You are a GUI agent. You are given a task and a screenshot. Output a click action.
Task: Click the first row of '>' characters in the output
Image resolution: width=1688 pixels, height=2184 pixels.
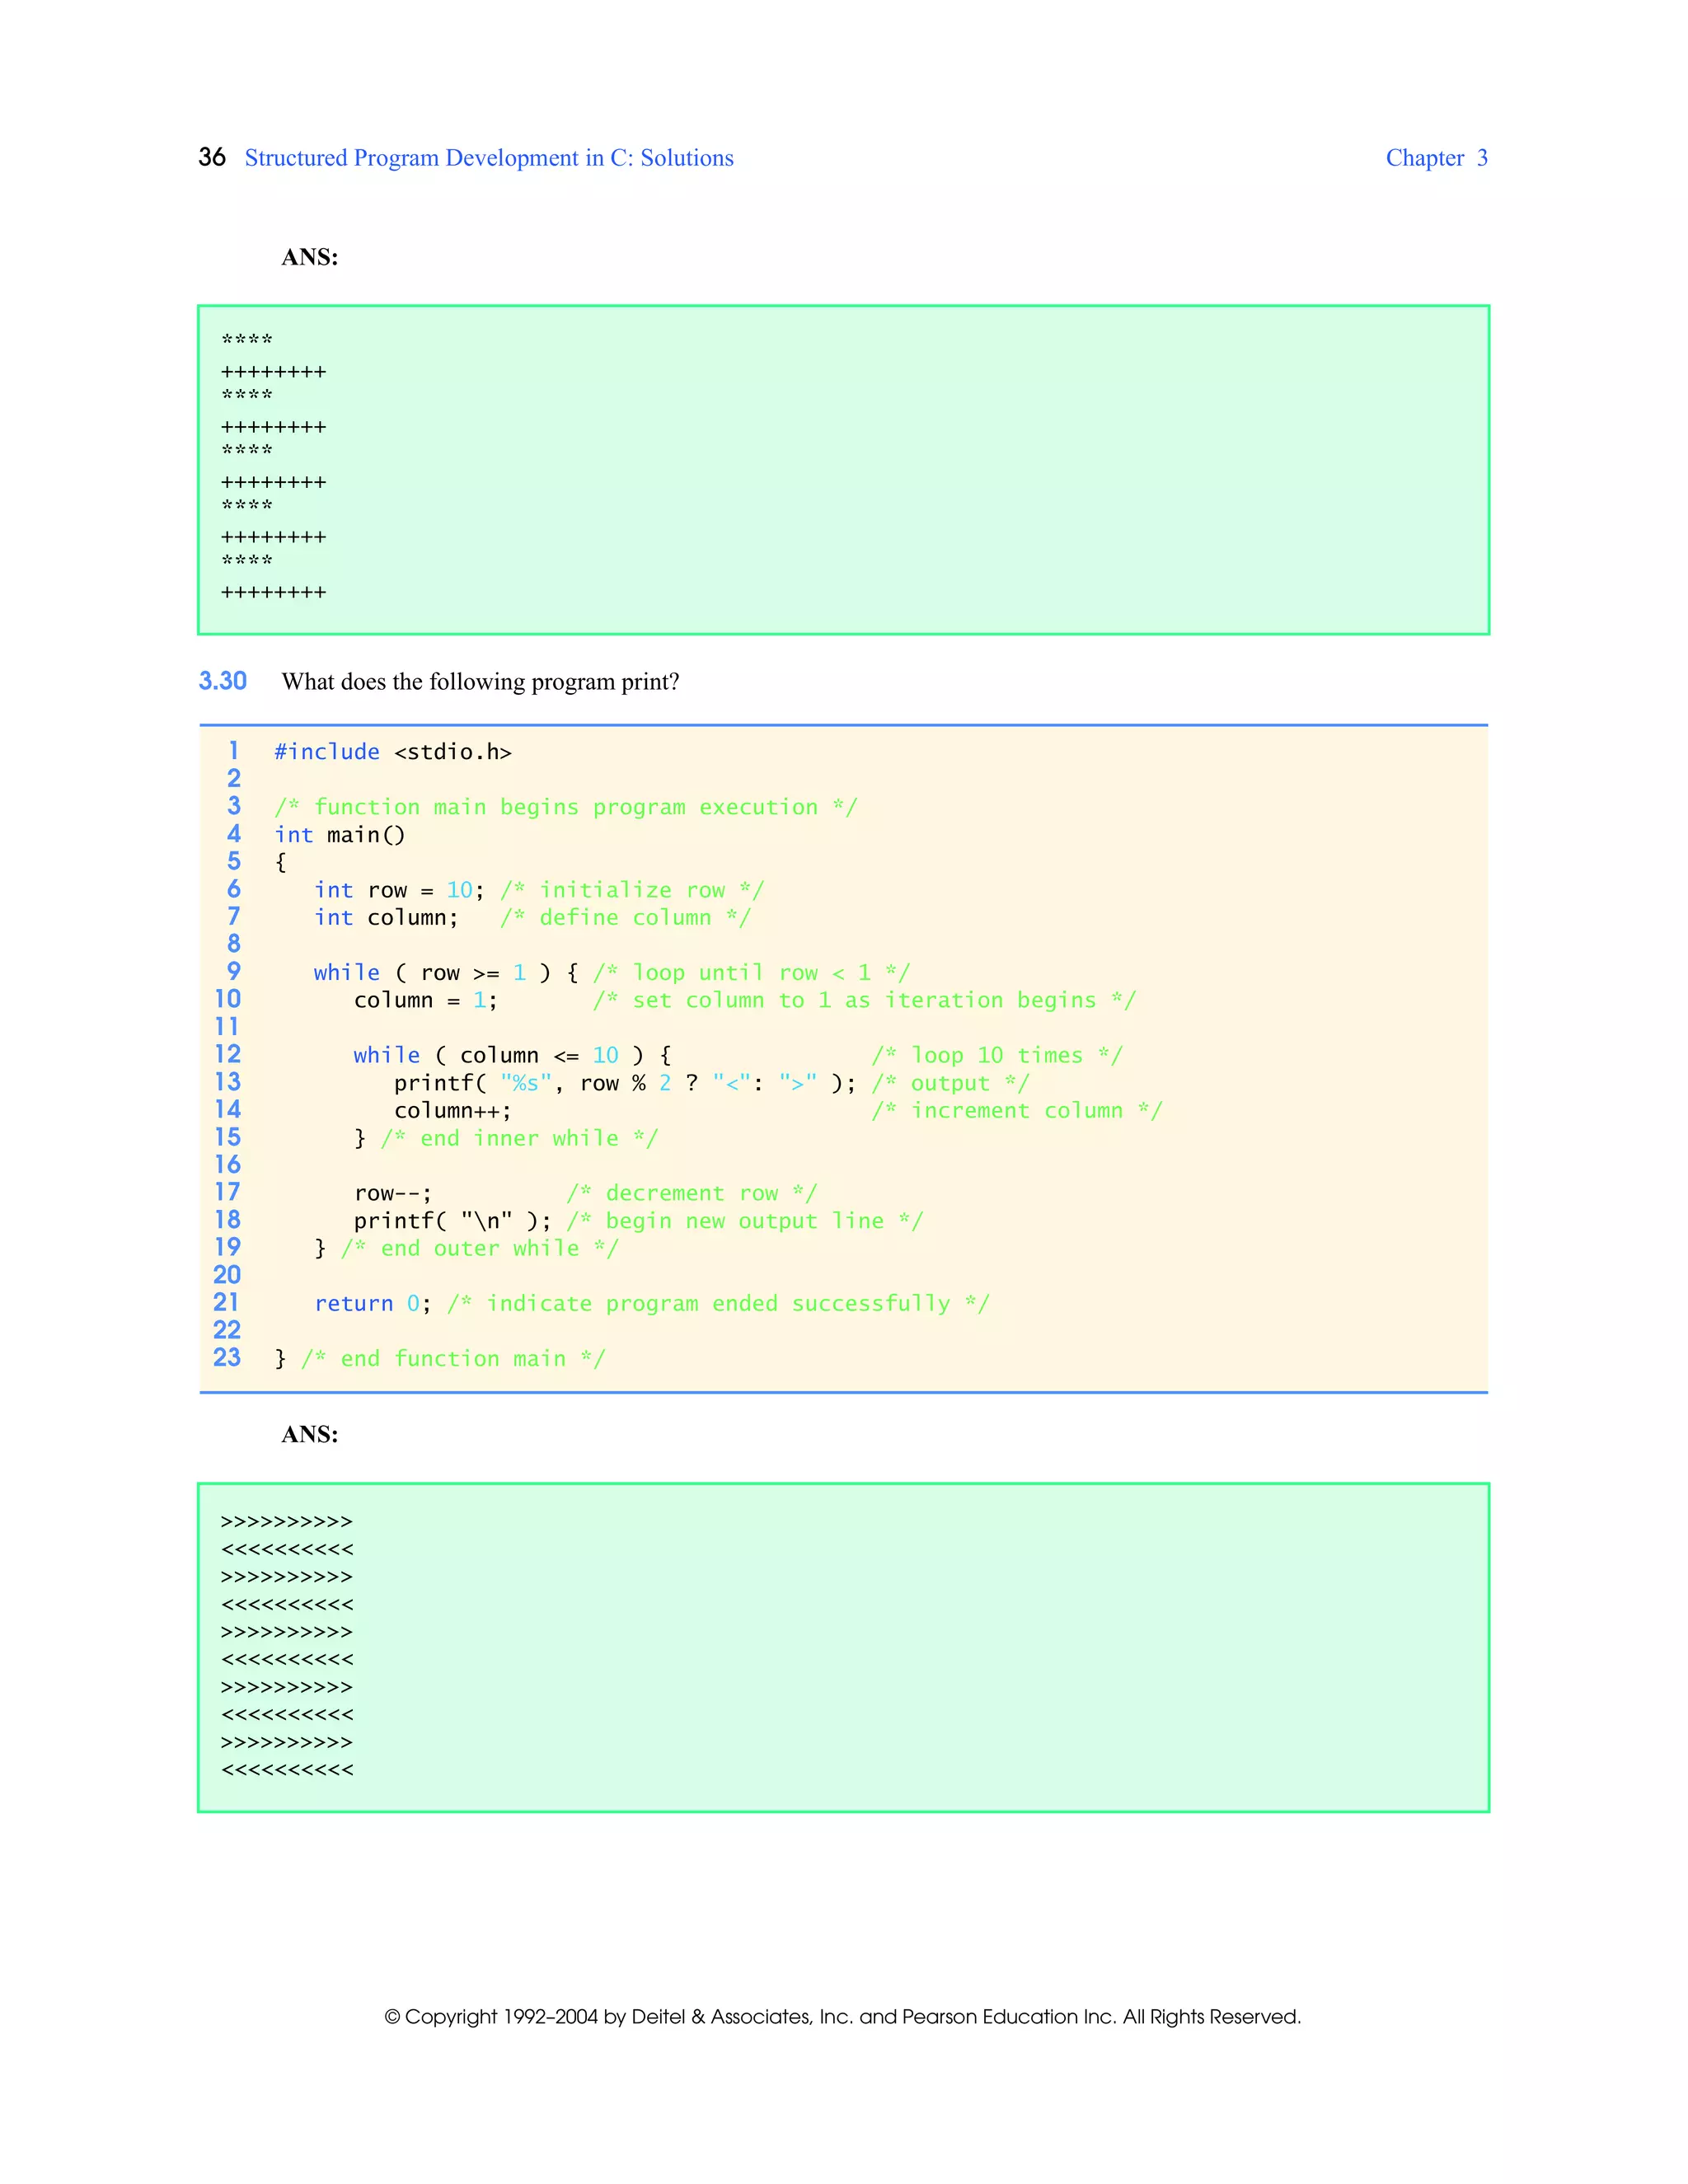click(x=286, y=1522)
